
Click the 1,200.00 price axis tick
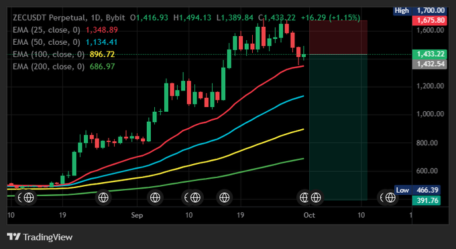pos(431,86)
